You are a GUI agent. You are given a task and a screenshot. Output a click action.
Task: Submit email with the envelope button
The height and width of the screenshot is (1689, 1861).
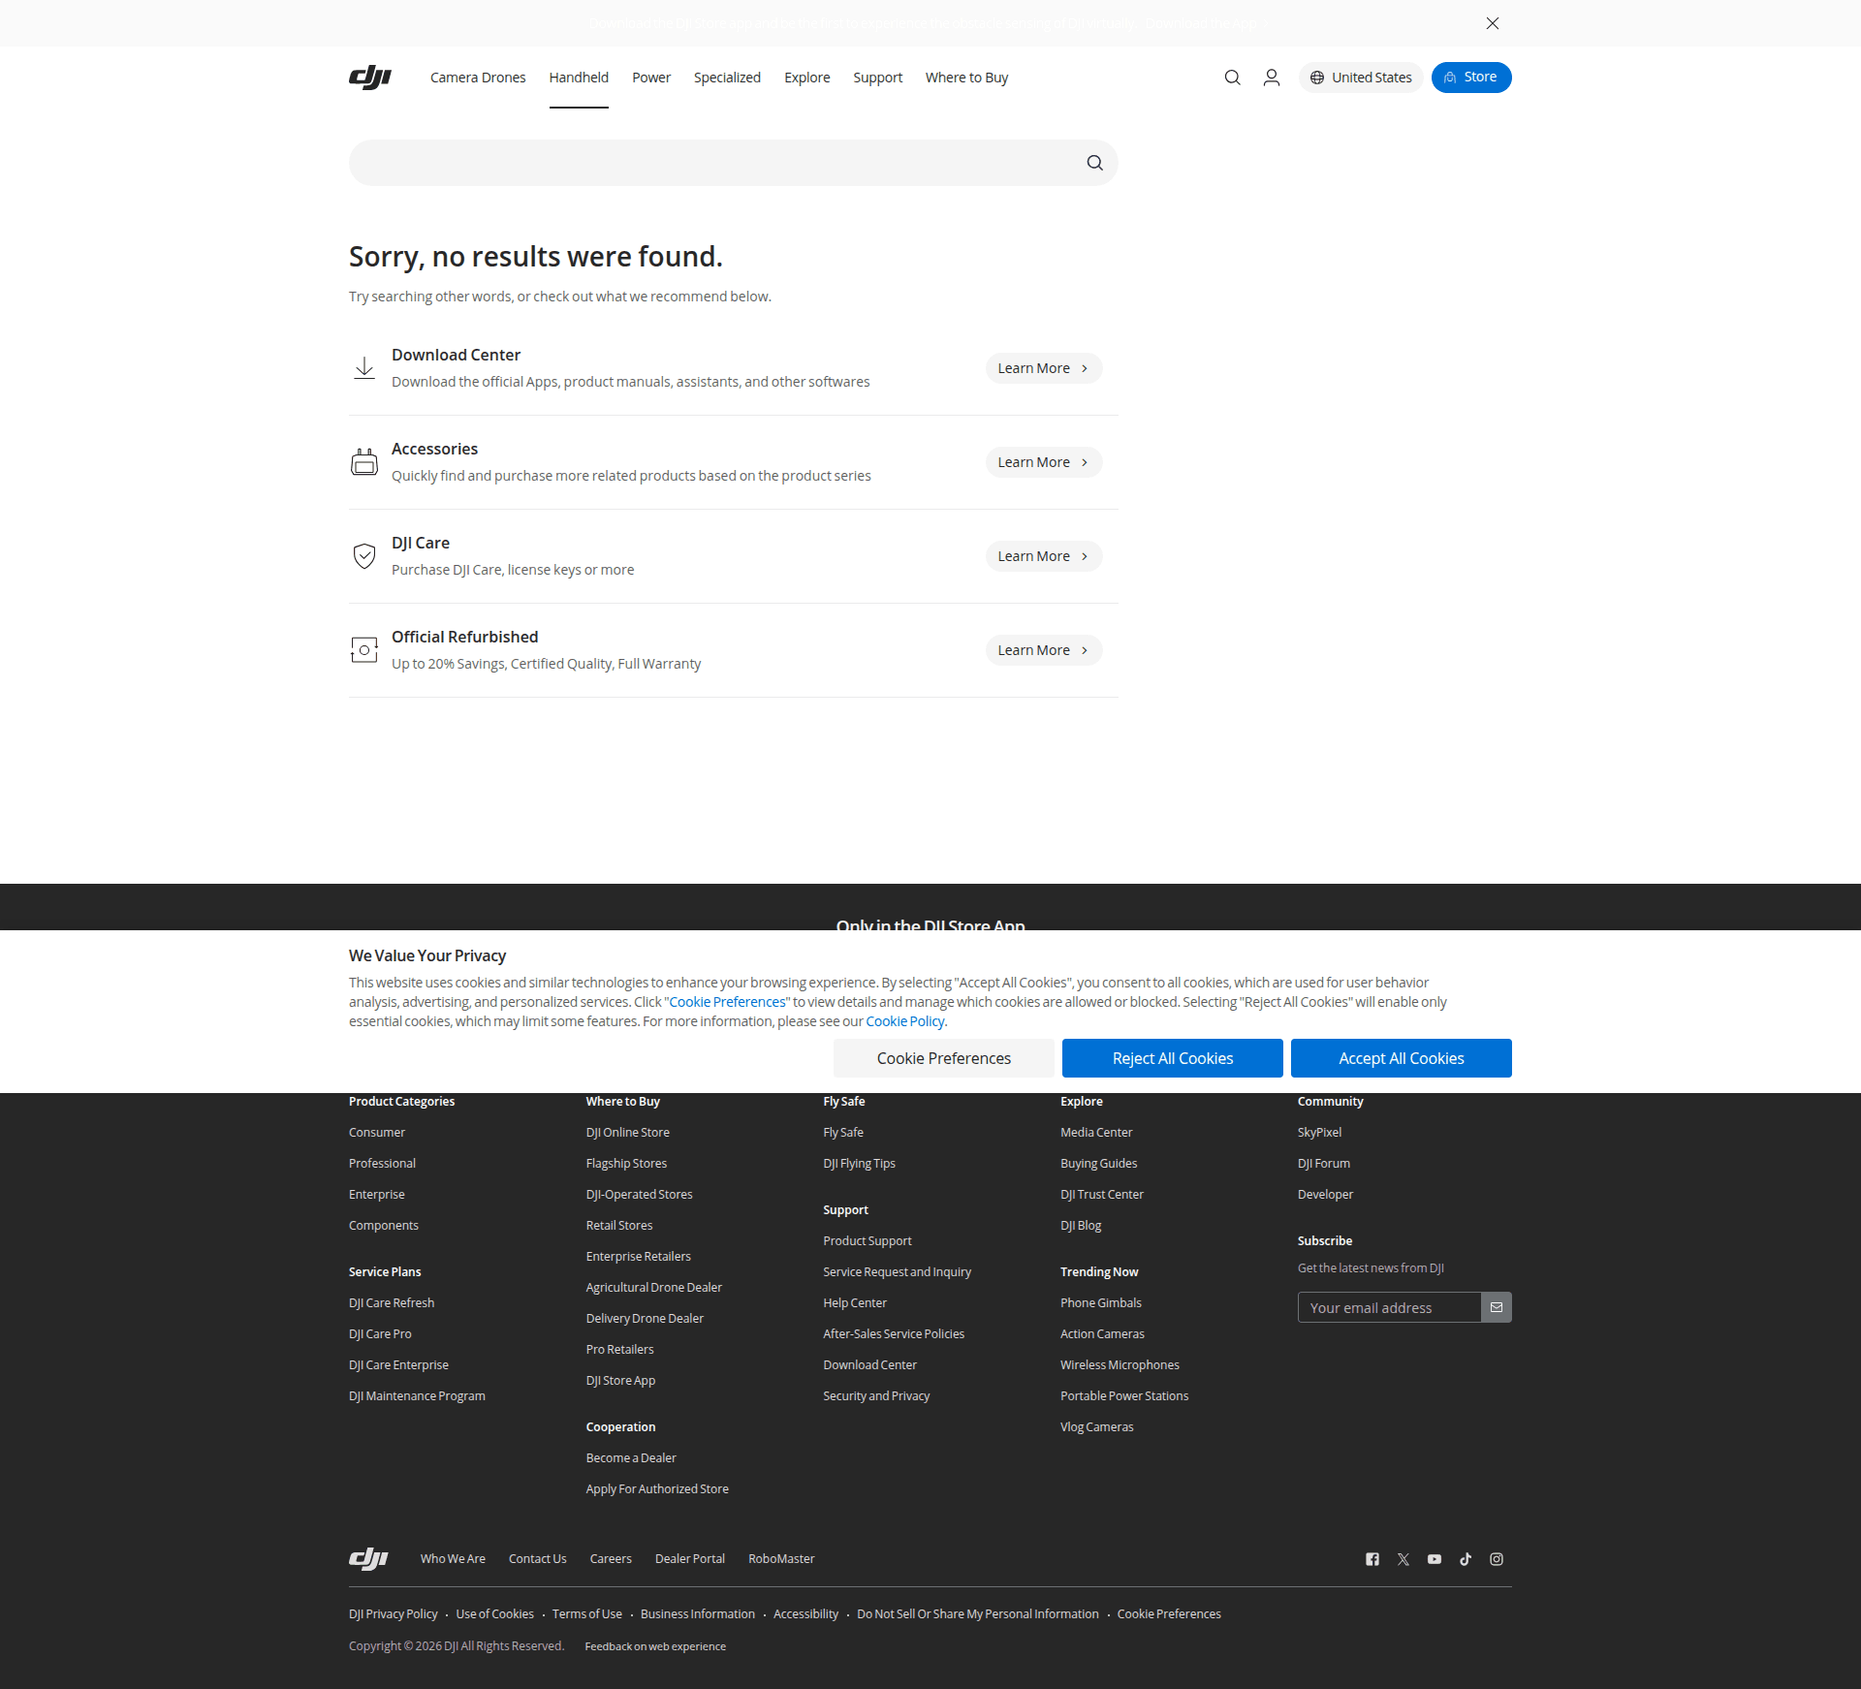coord(1497,1307)
